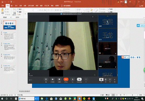
Task: Click the notes pane placeholder 单击此处添加备注
Action: point(25,91)
